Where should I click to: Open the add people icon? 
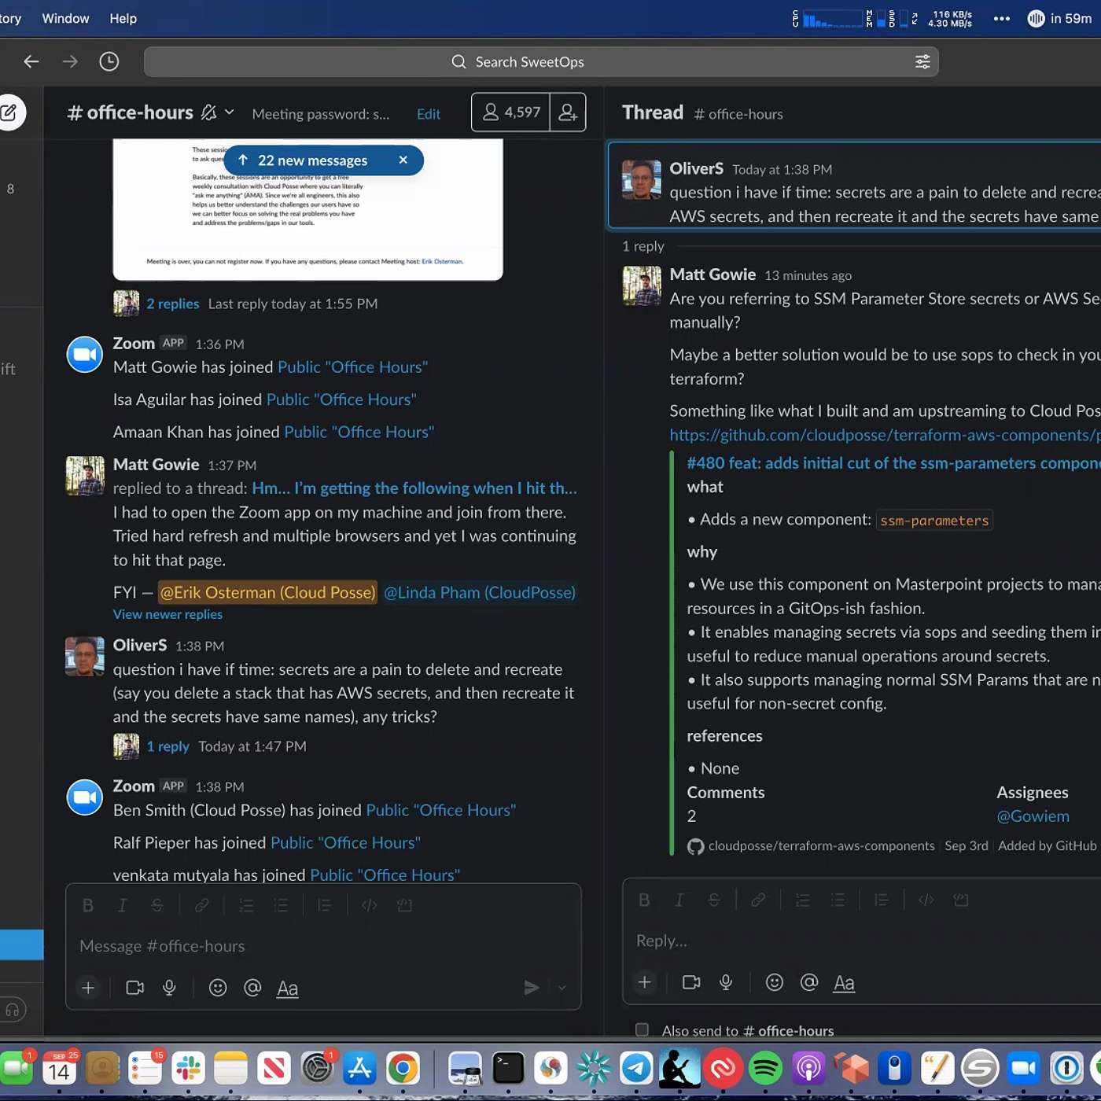point(568,112)
